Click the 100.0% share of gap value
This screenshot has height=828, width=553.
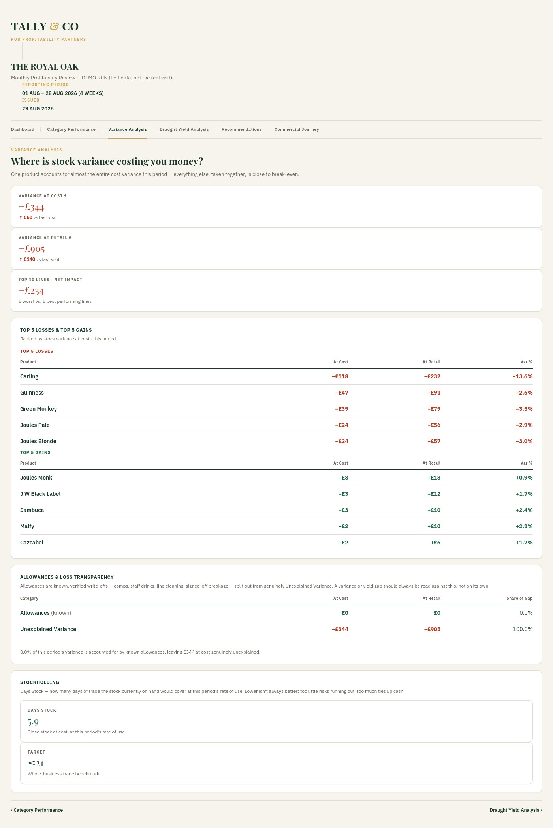(523, 629)
